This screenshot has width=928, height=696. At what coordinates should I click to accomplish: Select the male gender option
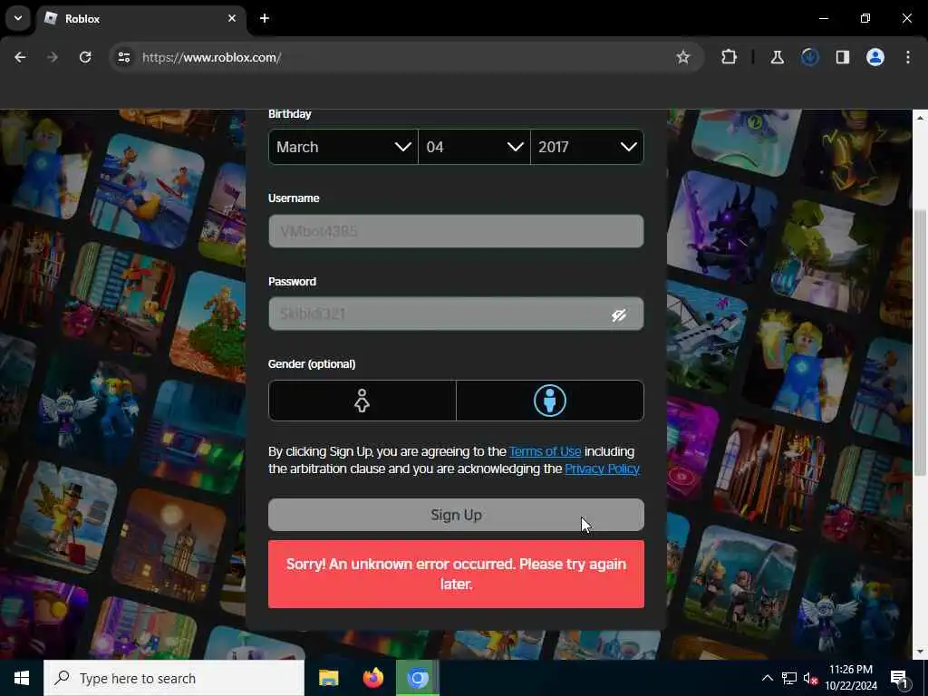[550, 401]
